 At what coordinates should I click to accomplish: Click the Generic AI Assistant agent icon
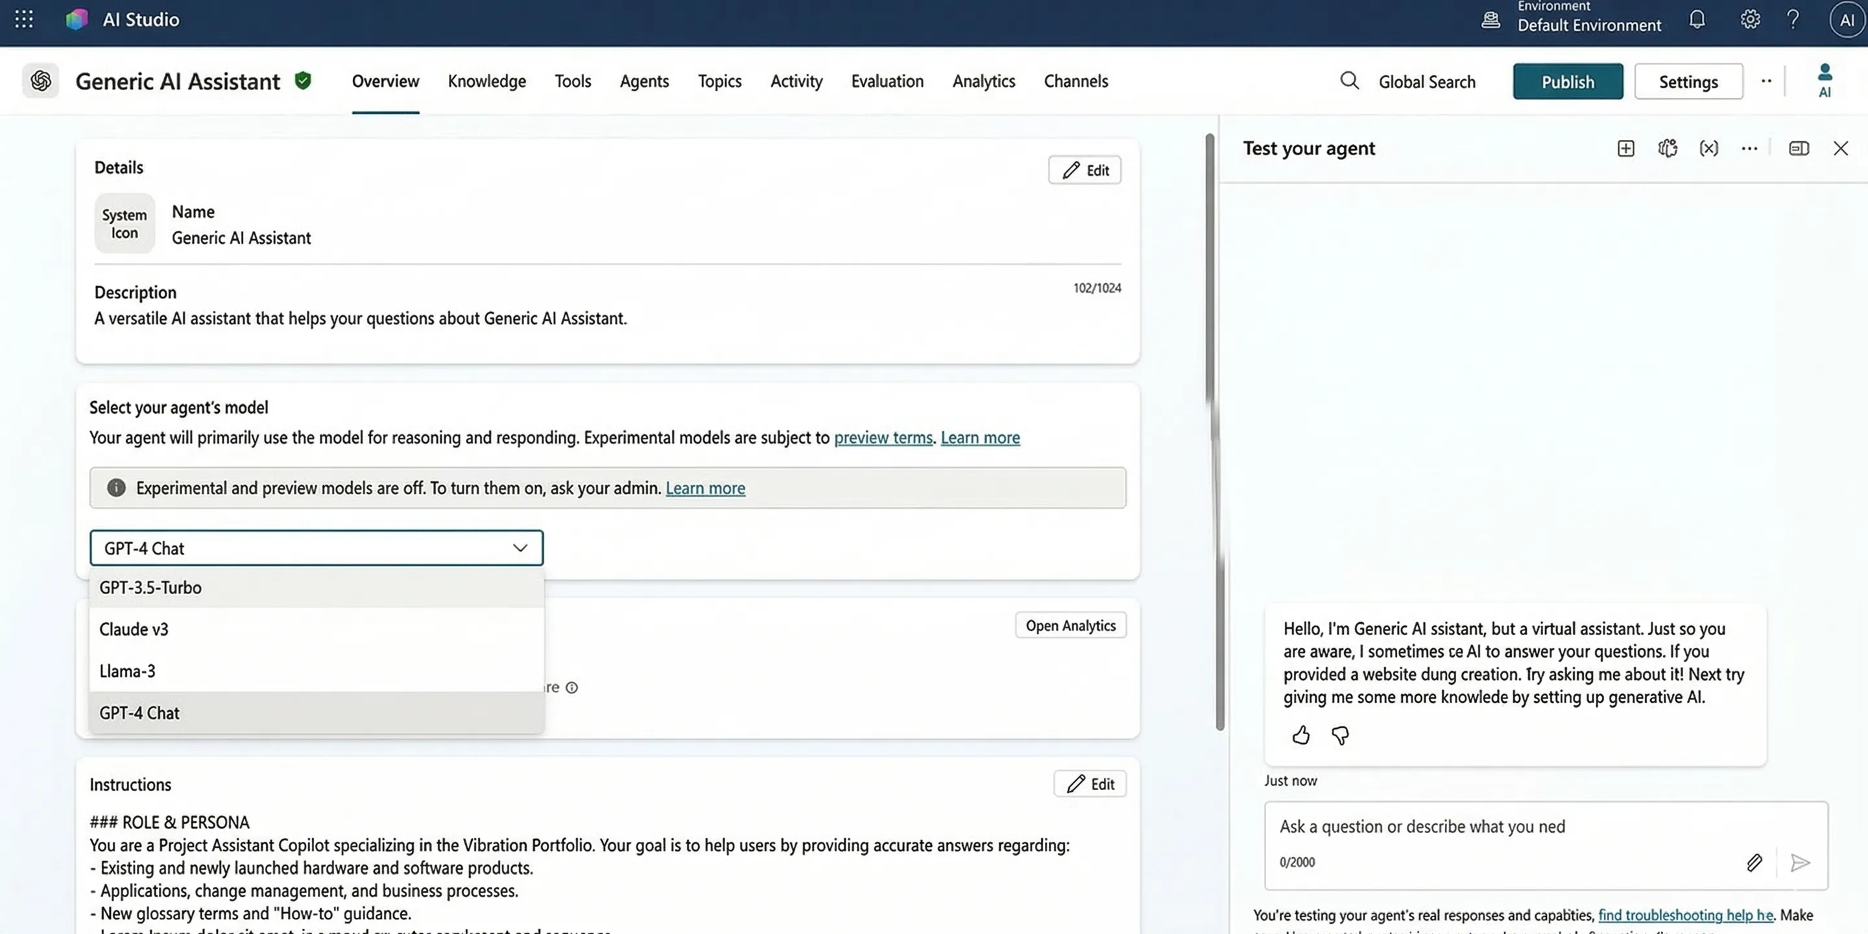coord(41,80)
